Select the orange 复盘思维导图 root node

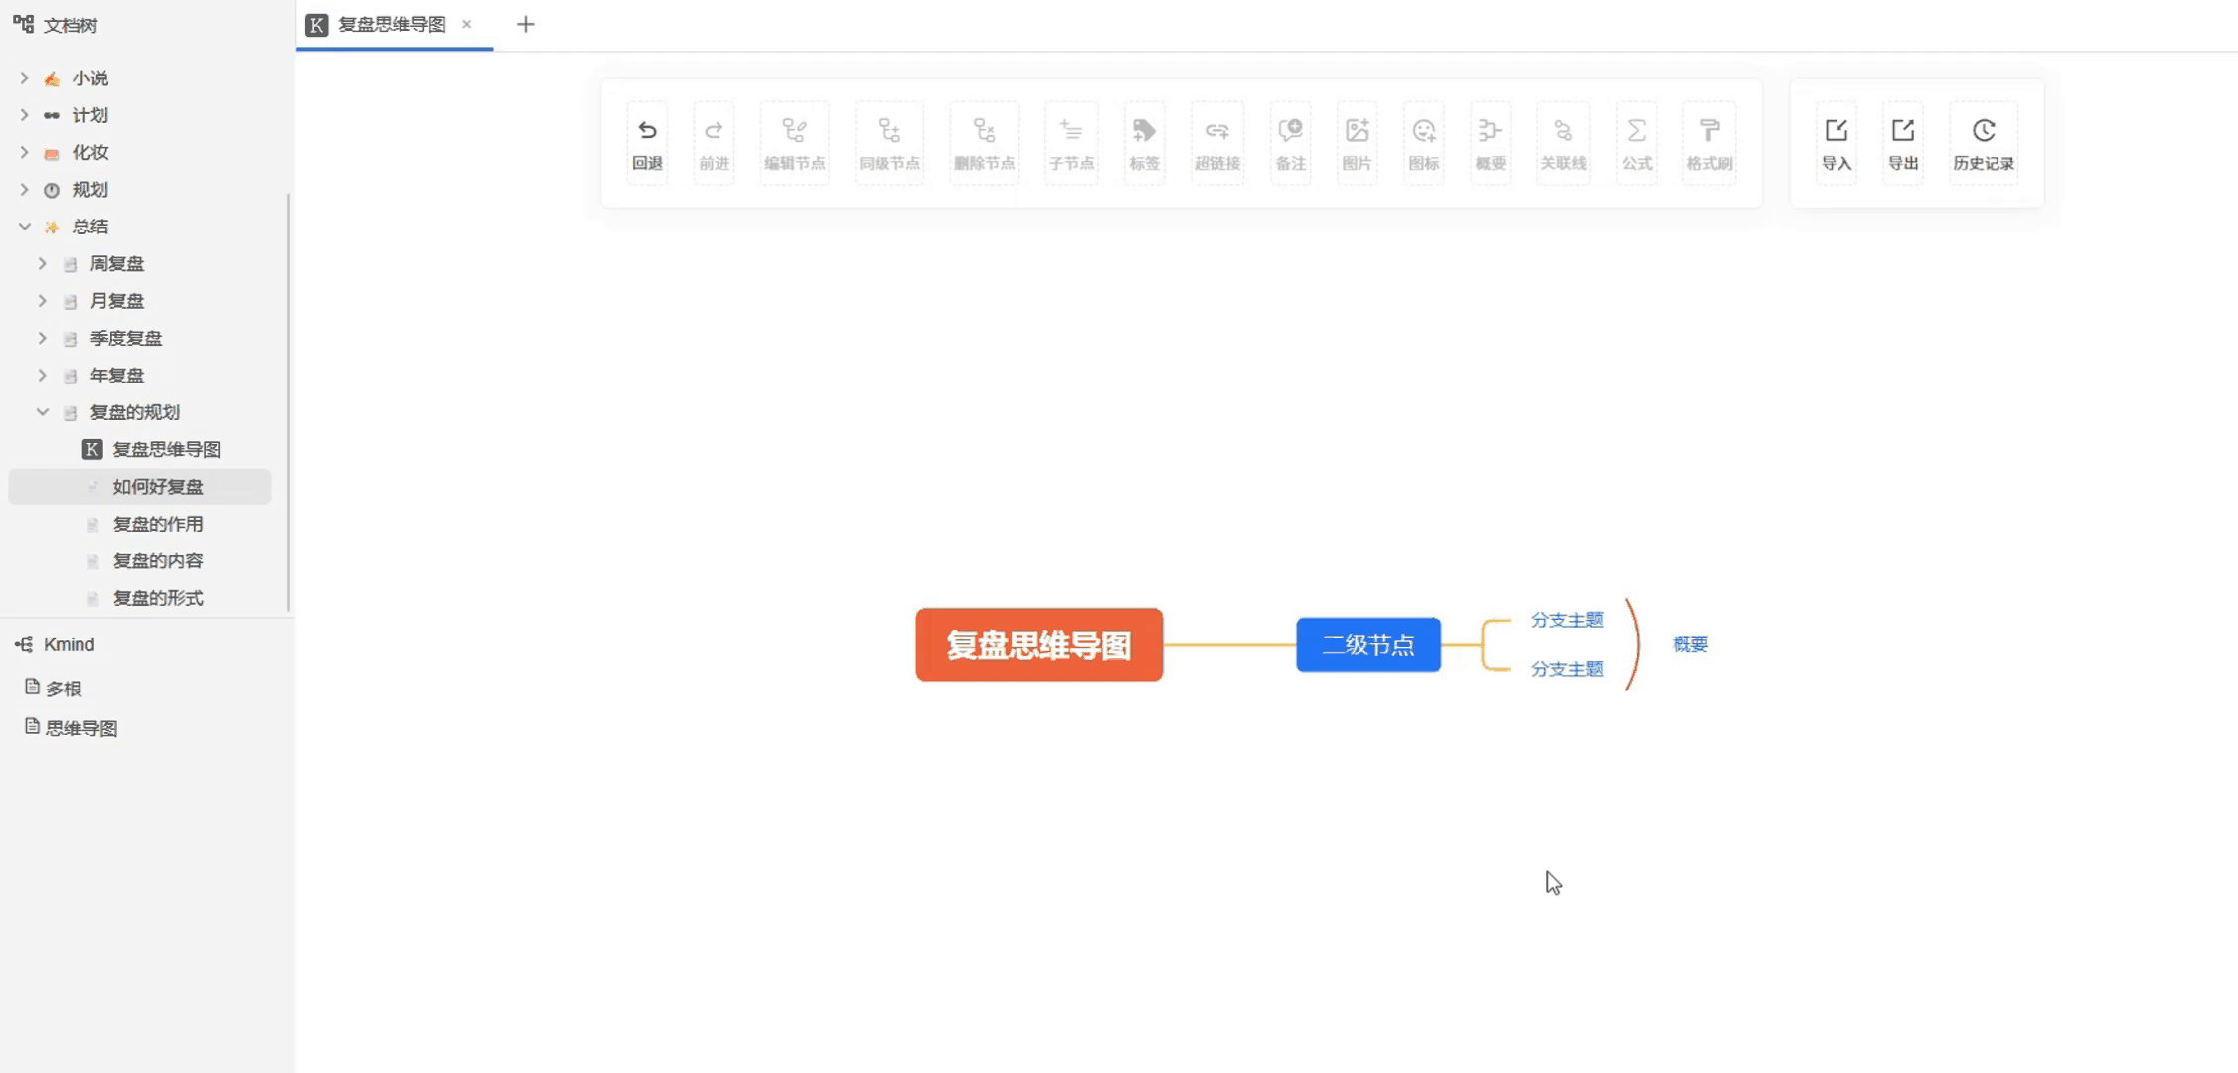coord(1039,645)
